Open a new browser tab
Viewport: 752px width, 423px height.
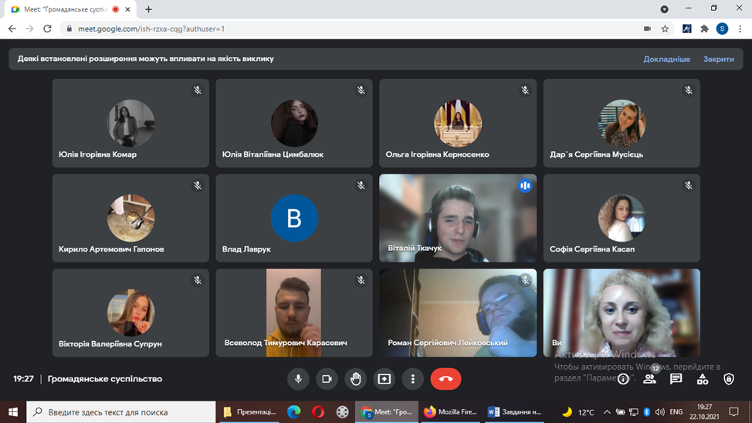coord(148,9)
